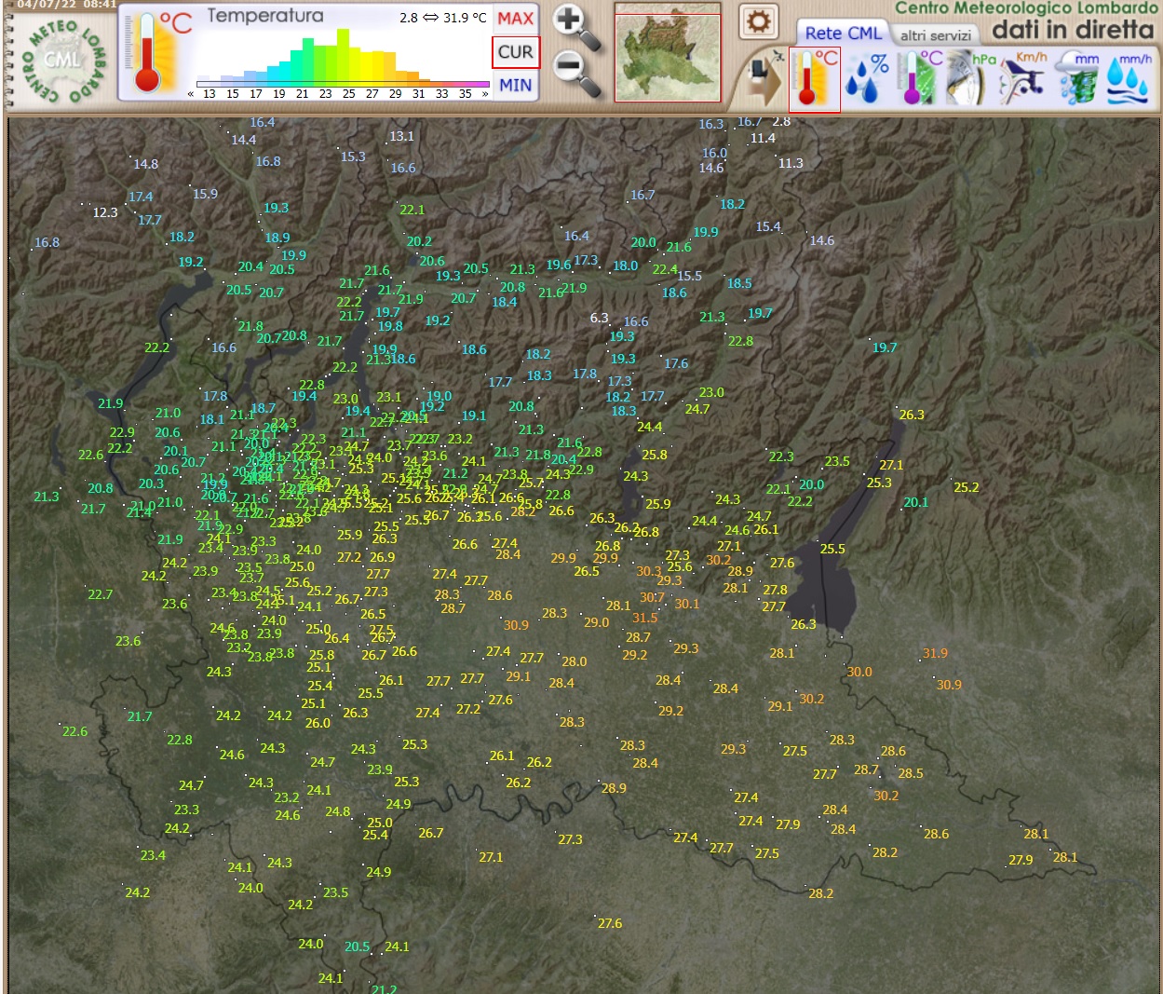Zoom out with the minus magnifier
1163x994 pixels.
pos(575,73)
